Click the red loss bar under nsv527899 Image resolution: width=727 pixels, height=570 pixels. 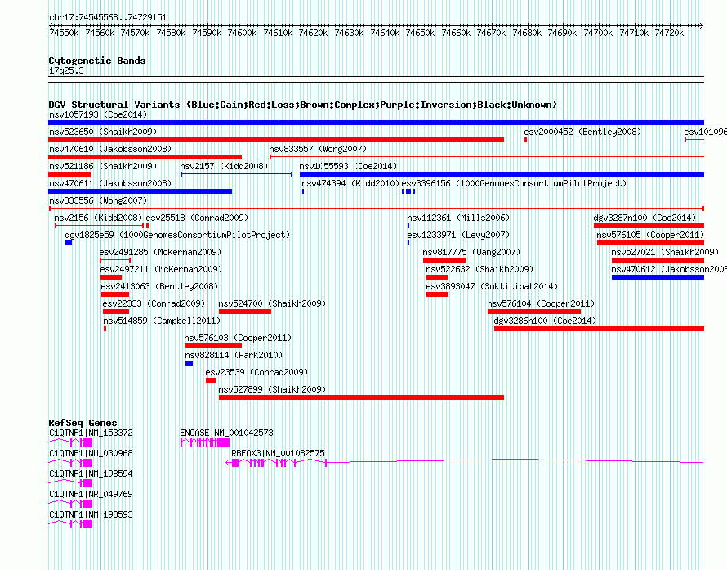(361, 397)
